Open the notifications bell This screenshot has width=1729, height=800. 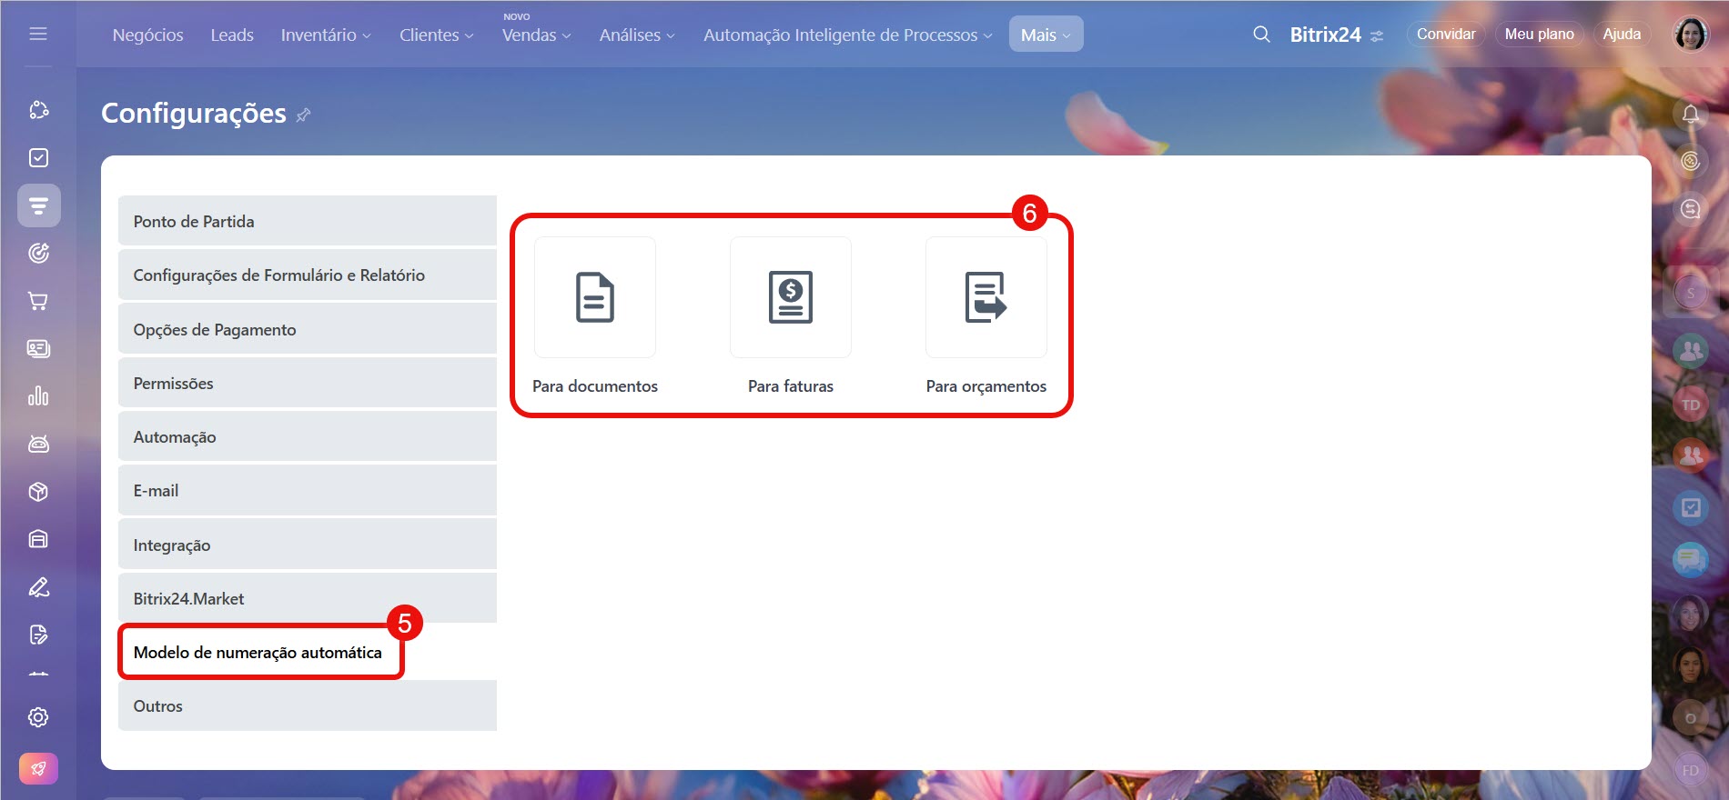tap(1690, 114)
